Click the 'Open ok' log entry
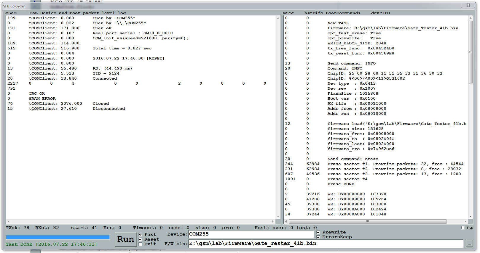The height and width of the screenshot is (253, 480). 102,28
